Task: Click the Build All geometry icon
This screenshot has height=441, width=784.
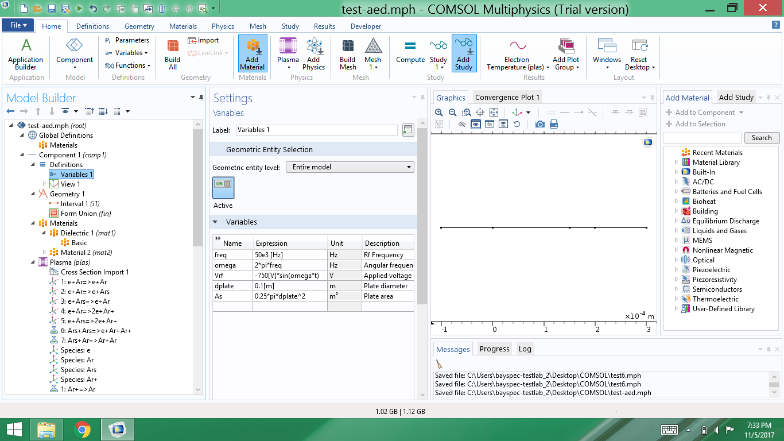Action: click(x=172, y=55)
